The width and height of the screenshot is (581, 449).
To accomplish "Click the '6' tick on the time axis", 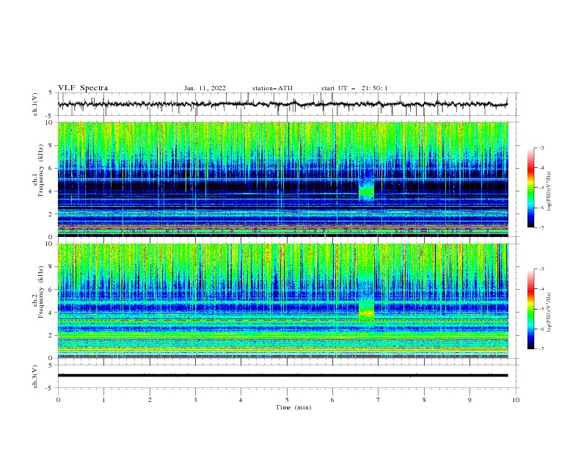I will 333,400.
